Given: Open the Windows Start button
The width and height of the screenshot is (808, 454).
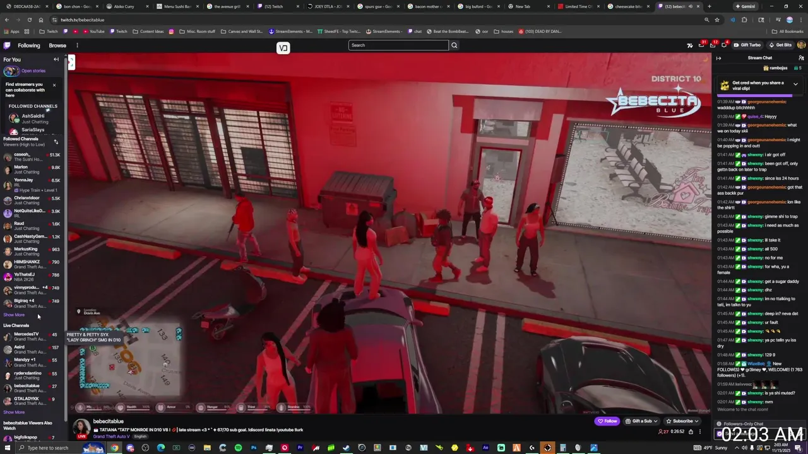Looking at the screenshot, I should [x=7, y=448].
